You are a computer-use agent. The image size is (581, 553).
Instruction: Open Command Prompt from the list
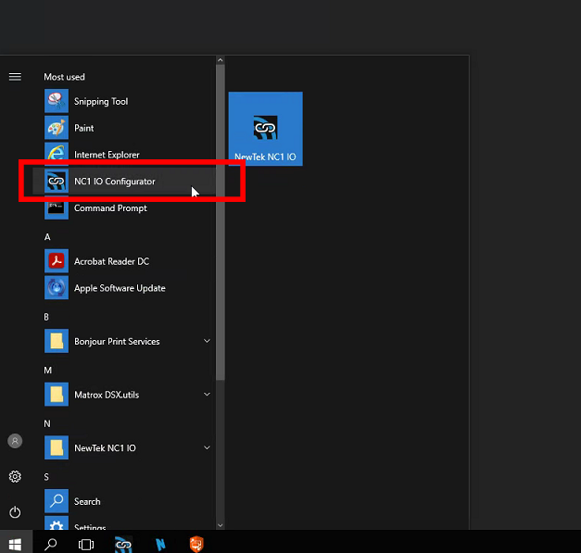109,208
